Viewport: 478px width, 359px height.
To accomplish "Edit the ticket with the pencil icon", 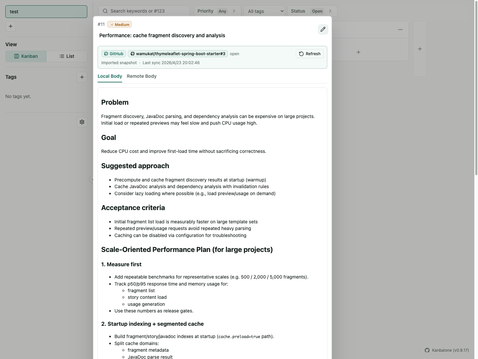I will 323,29.
